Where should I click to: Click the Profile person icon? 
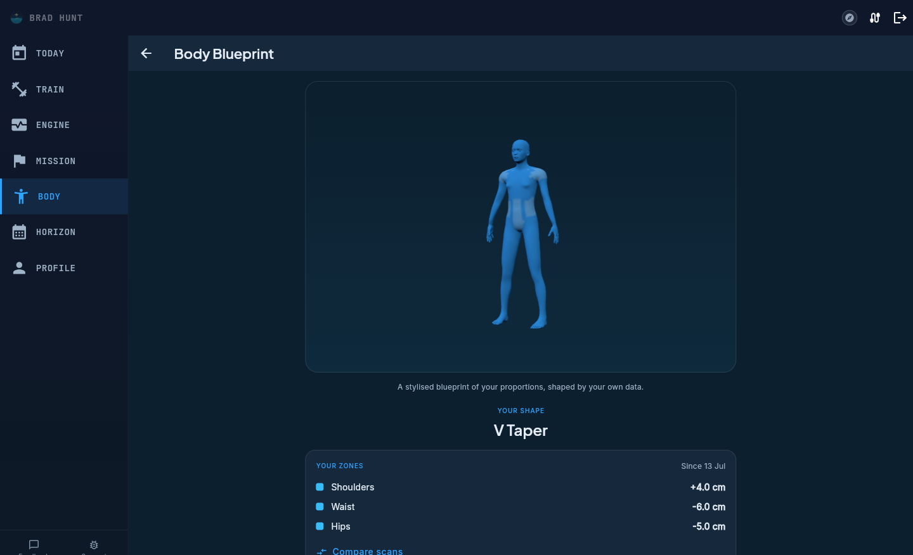coord(19,268)
